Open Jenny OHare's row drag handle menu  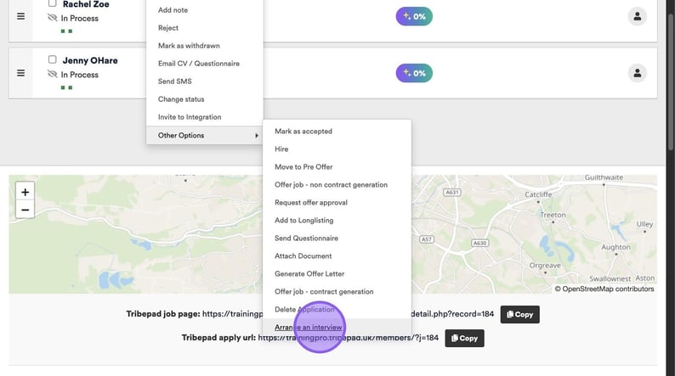(x=21, y=73)
